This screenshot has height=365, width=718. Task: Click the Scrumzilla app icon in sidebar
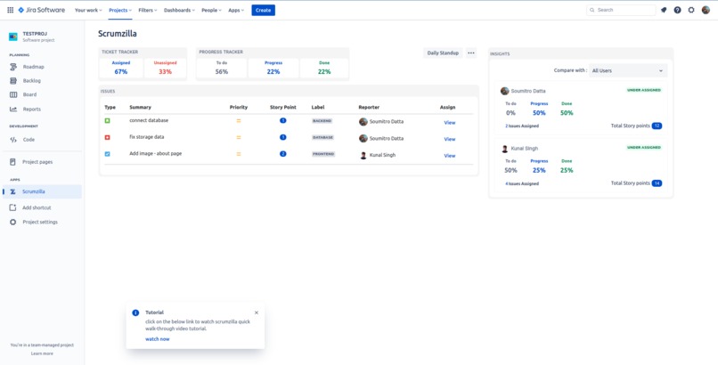(x=12, y=191)
